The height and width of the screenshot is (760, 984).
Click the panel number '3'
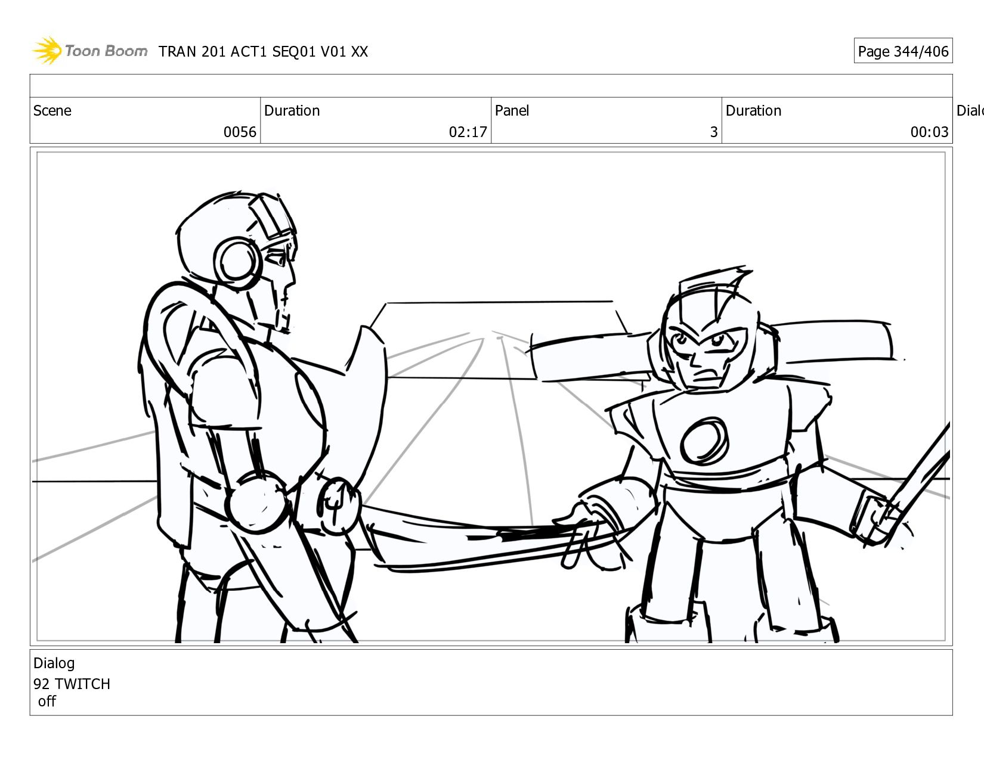pyautogui.click(x=713, y=132)
